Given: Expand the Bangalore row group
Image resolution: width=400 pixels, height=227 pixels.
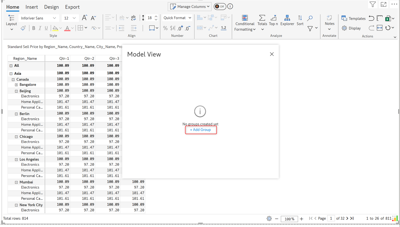Looking at the screenshot, I should point(16,85).
